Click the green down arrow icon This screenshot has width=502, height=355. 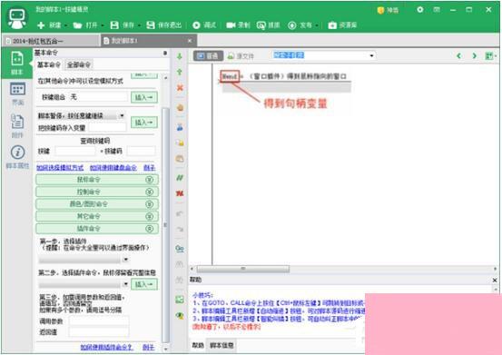pyautogui.click(x=180, y=56)
